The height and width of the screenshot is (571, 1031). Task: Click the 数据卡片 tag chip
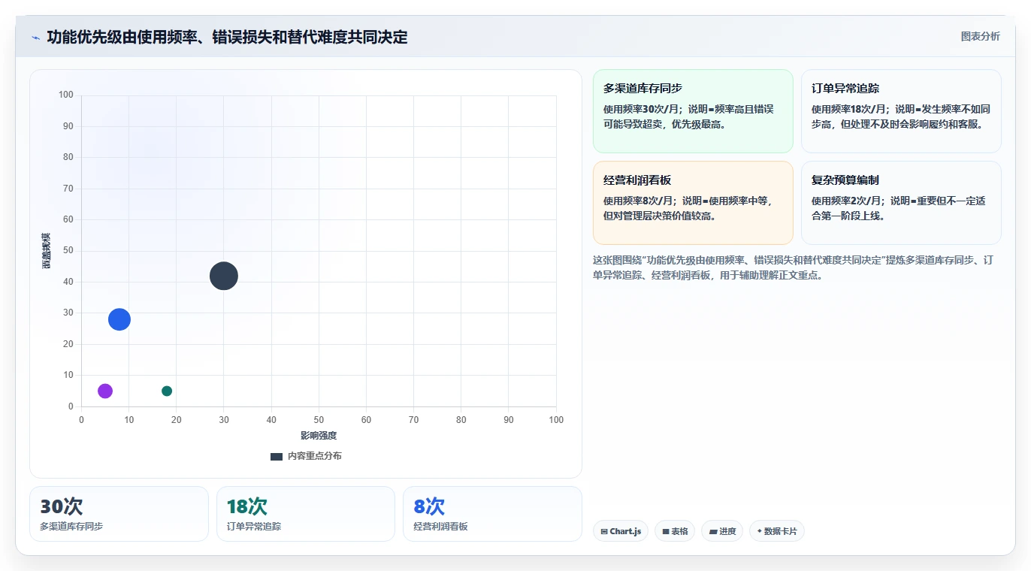[x=777, y=531]
